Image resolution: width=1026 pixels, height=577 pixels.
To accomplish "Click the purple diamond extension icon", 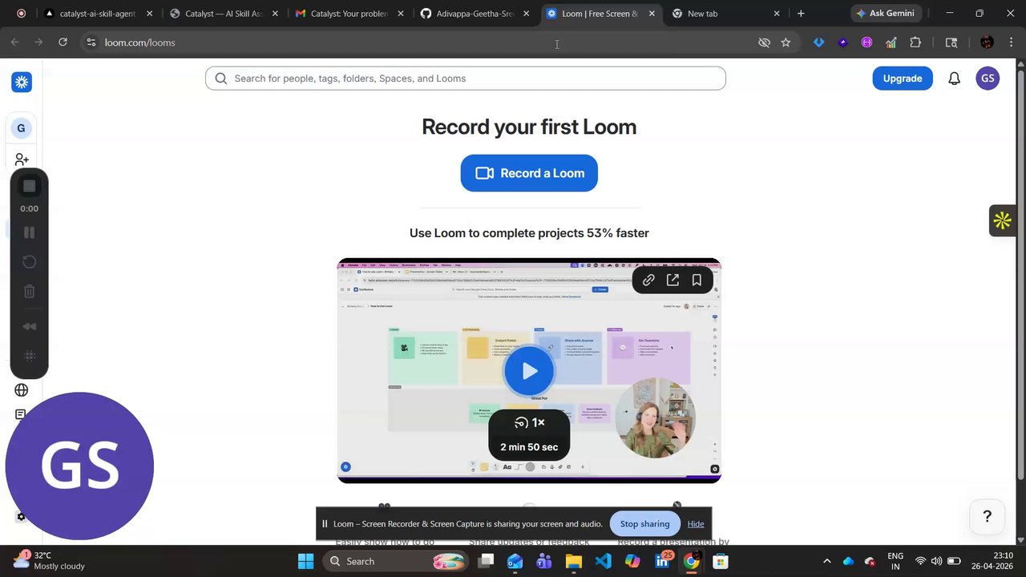I will [x=842, y=42].
